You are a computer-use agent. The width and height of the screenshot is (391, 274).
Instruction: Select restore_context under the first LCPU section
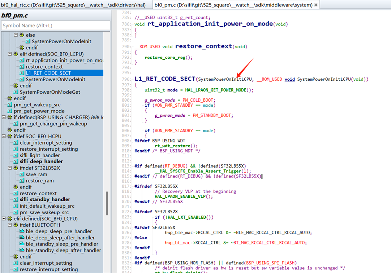44,67
